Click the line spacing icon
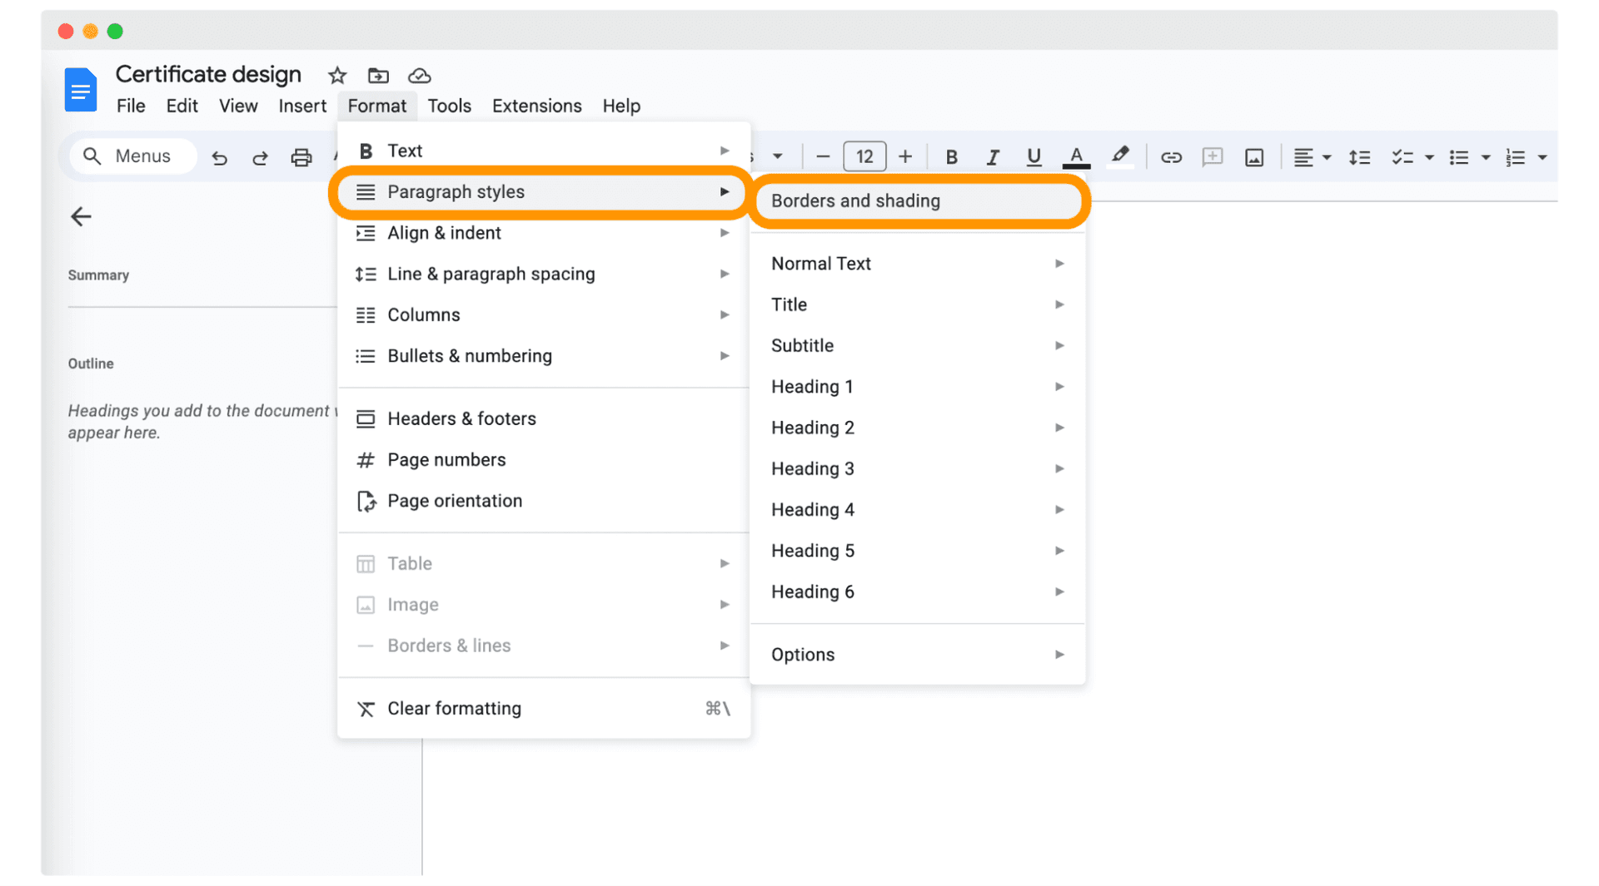This screenshot has width=1599, height=886. [x=1359, y=157]
